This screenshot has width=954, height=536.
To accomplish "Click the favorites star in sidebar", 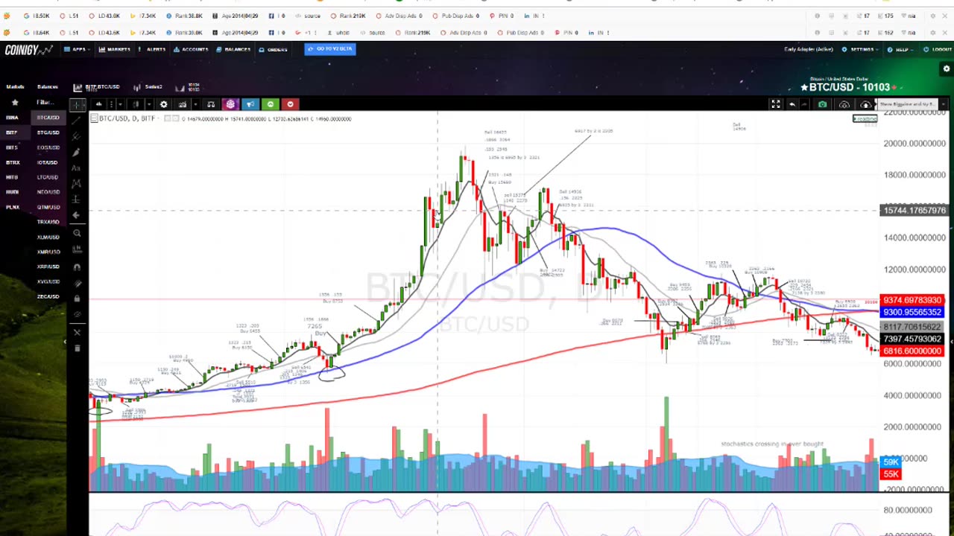I will [x=15, y=102].
